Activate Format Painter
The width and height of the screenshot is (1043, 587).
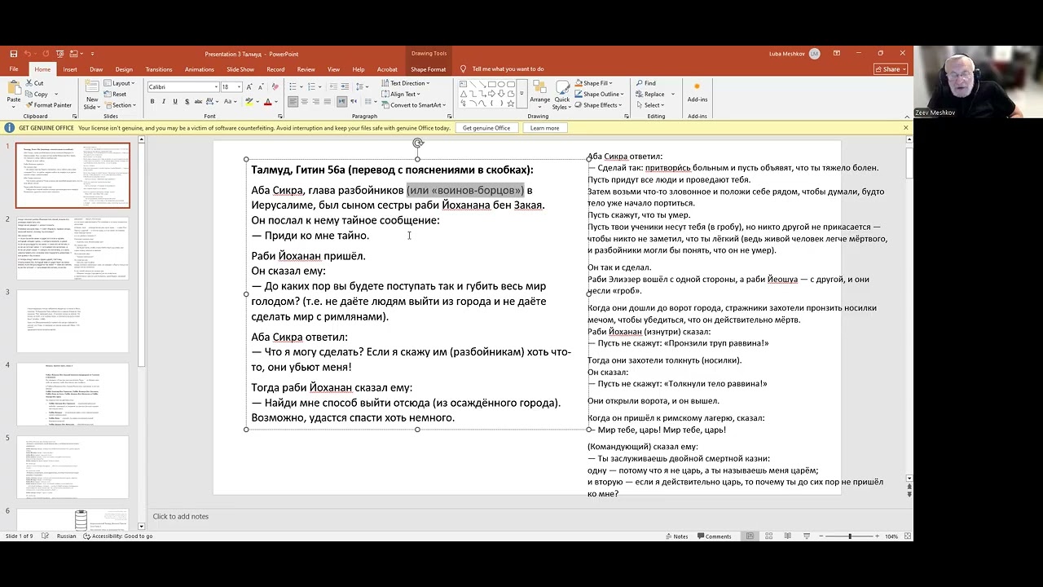point(49,105)
